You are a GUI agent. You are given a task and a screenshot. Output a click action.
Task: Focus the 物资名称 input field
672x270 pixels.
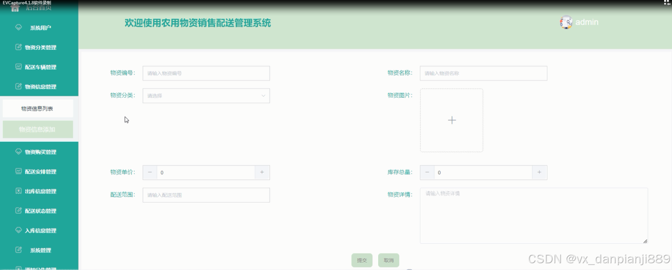point(483,73)
